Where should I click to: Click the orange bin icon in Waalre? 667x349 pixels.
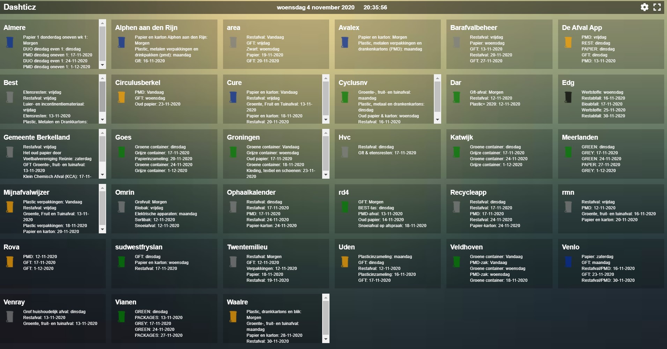(x=233, y=317)
